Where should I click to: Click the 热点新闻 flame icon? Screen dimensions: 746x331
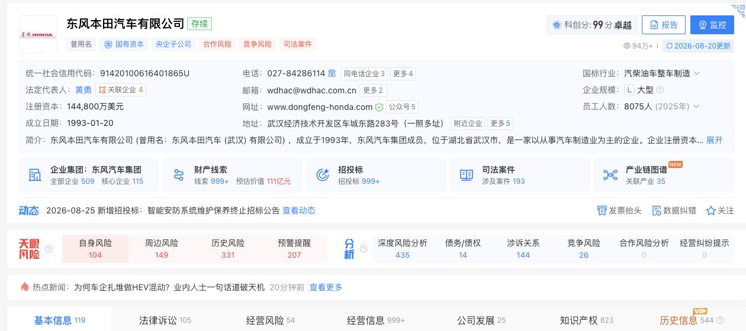coord(24,287)
